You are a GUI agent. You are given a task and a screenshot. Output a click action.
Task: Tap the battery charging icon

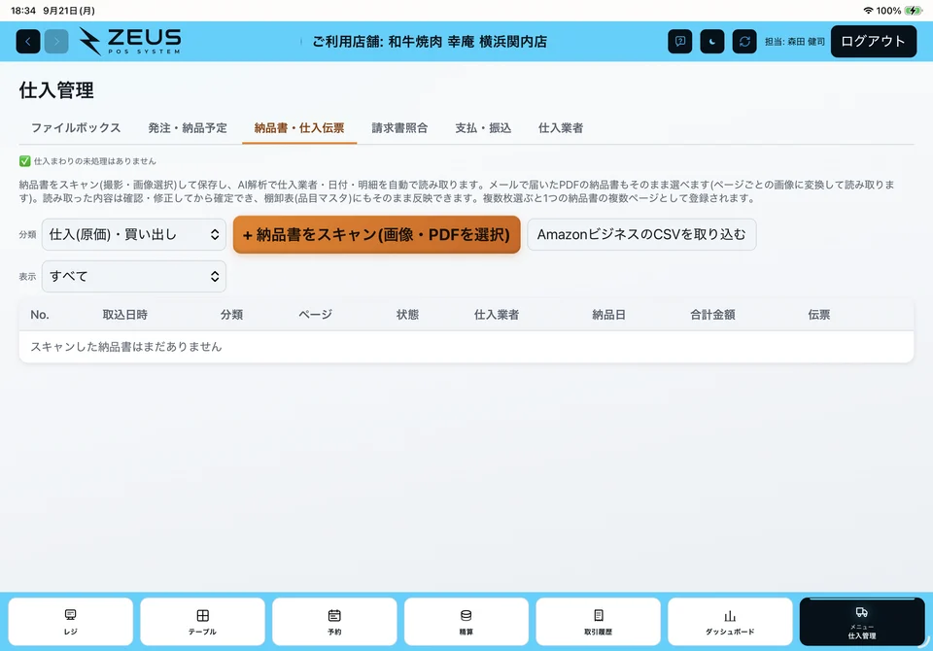coord(913,11)
